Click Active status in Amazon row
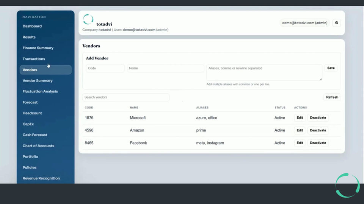 280,130
